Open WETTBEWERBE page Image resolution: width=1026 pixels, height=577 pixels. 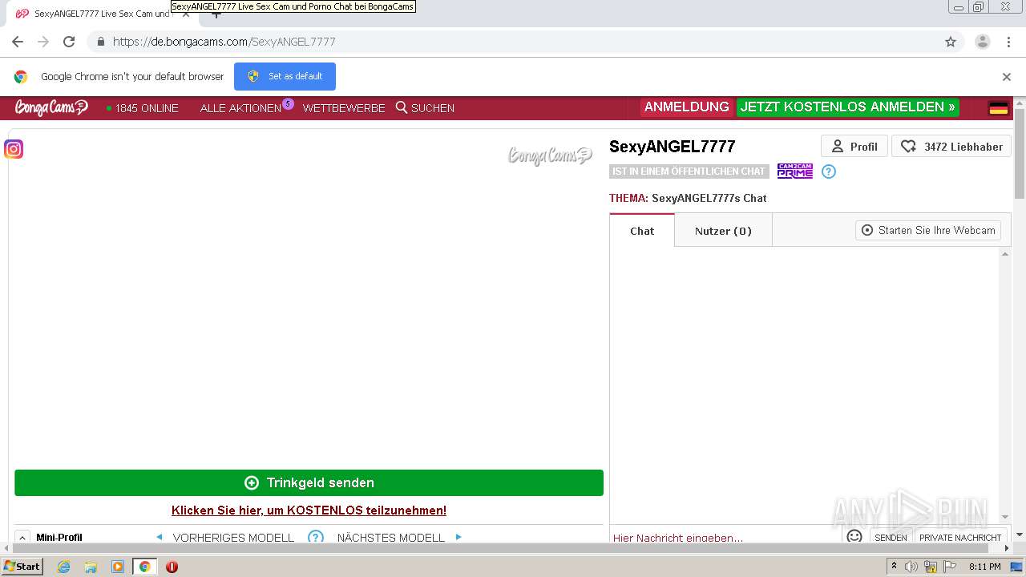tap(344, 108)
